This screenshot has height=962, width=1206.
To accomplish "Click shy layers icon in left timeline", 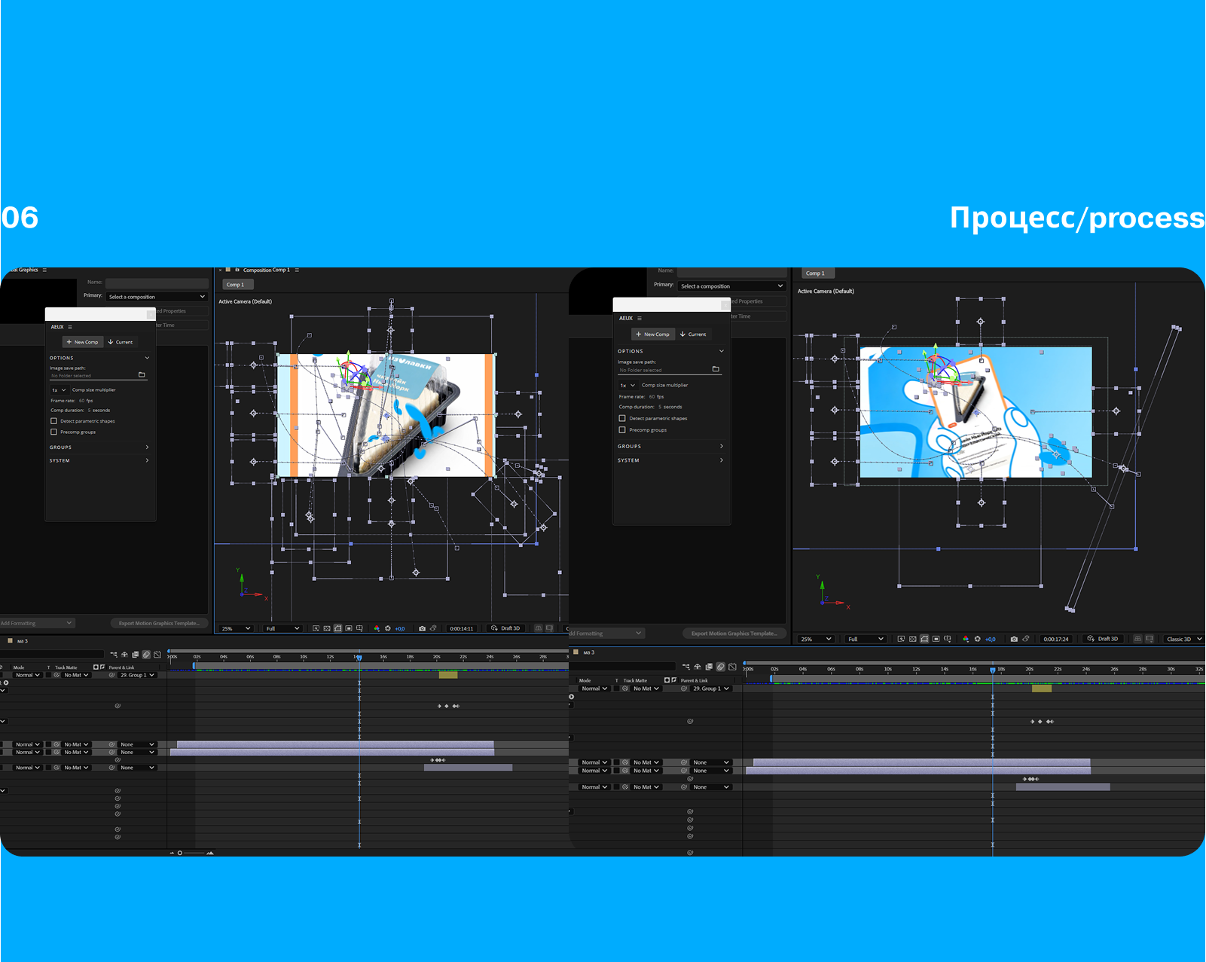I will click(x=125, y=655).
